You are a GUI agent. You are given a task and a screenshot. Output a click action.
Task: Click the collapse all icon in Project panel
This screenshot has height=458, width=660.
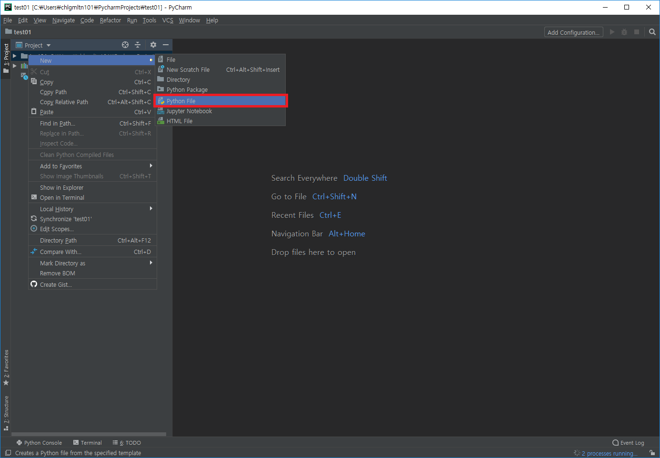(x=138, y=45)
